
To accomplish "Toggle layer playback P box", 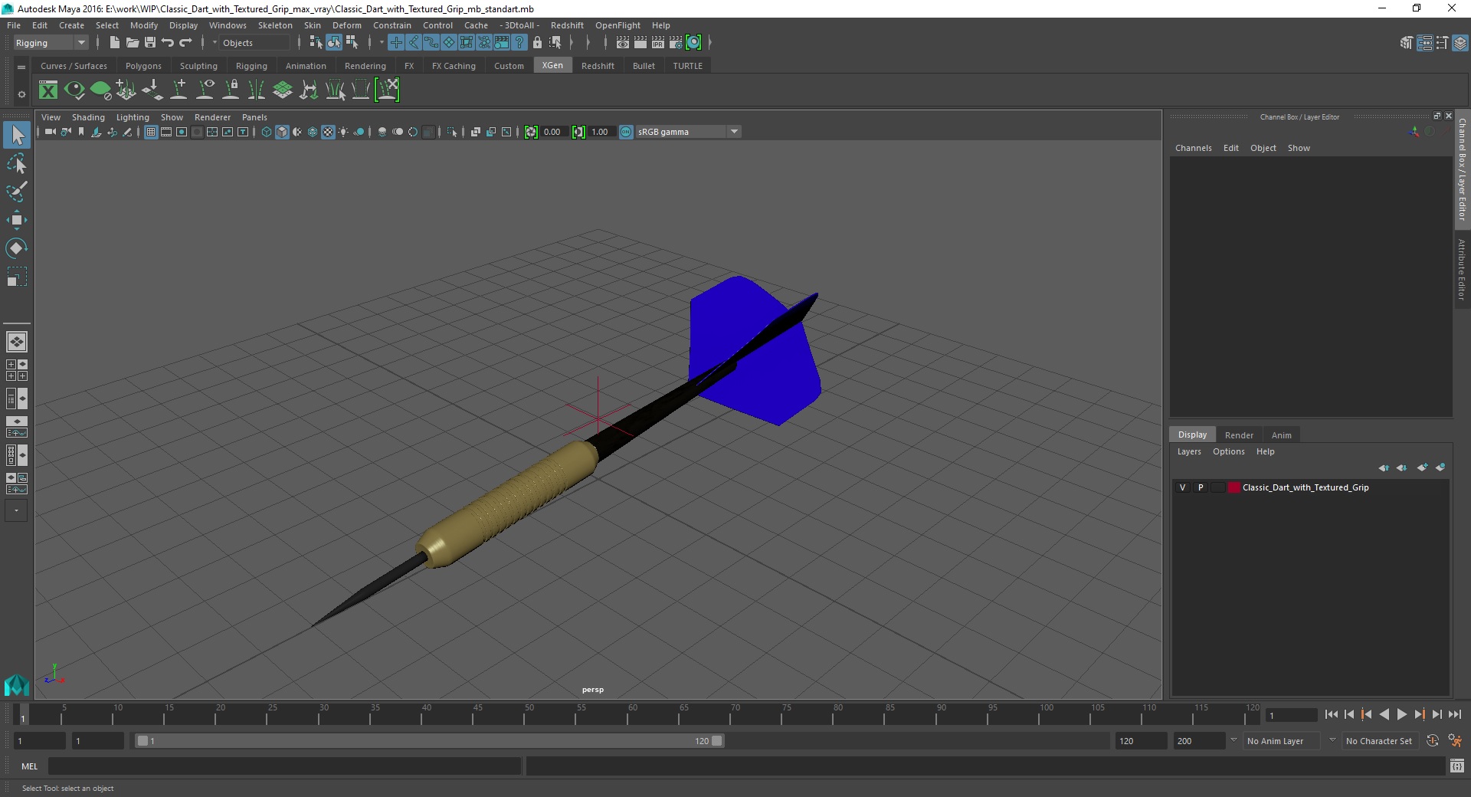I will point(1201,487).
